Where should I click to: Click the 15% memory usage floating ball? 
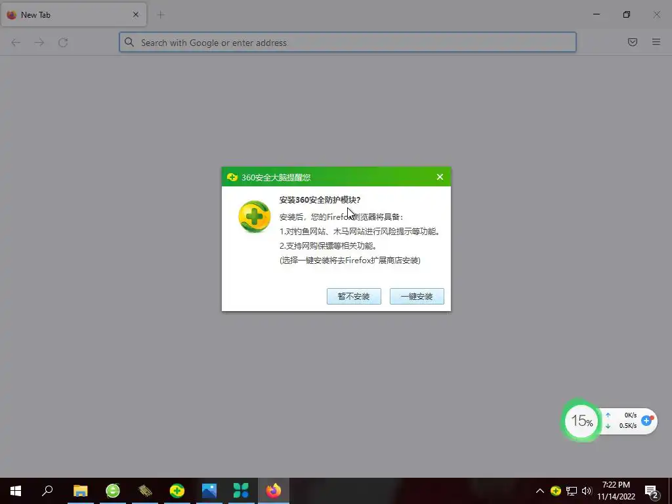(581, 421)
